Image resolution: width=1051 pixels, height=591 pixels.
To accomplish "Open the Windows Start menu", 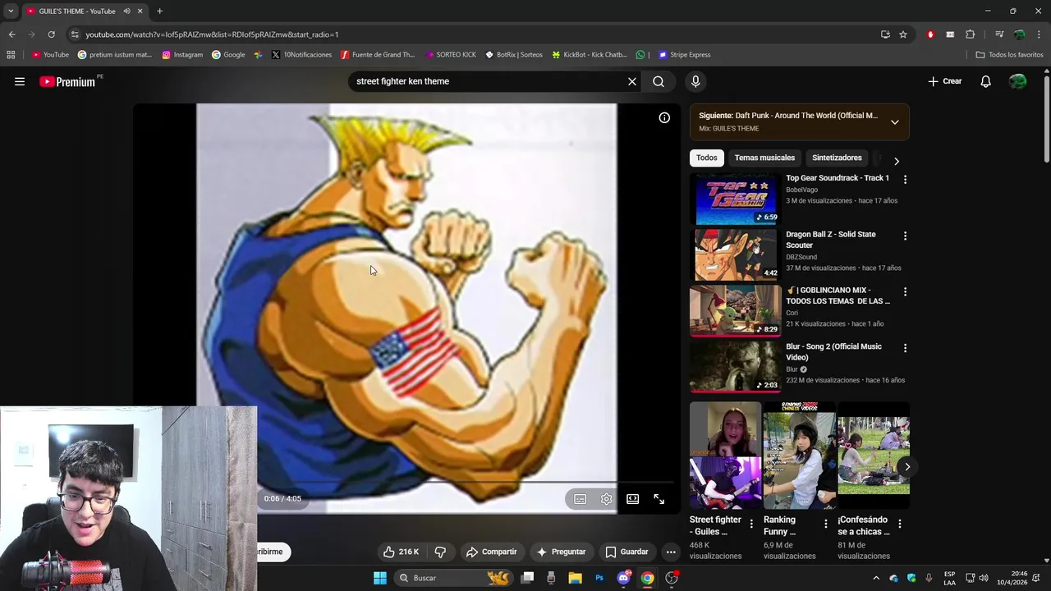I will pyautogui.click(x=379, y=578).
